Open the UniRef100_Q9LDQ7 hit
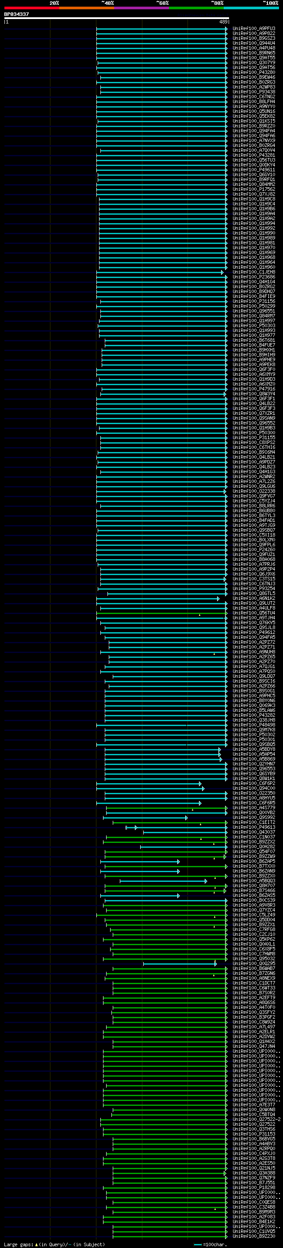 (x=254, y=676)
